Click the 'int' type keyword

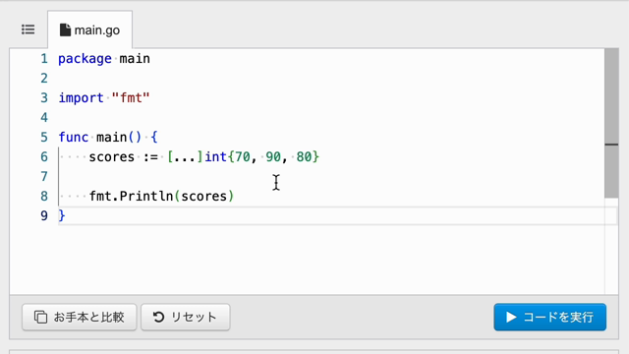[x=216, y=157]
